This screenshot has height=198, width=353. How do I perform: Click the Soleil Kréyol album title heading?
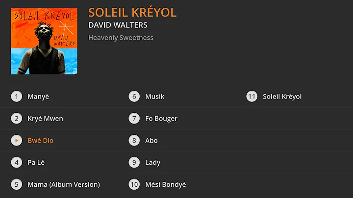point(132,12)
